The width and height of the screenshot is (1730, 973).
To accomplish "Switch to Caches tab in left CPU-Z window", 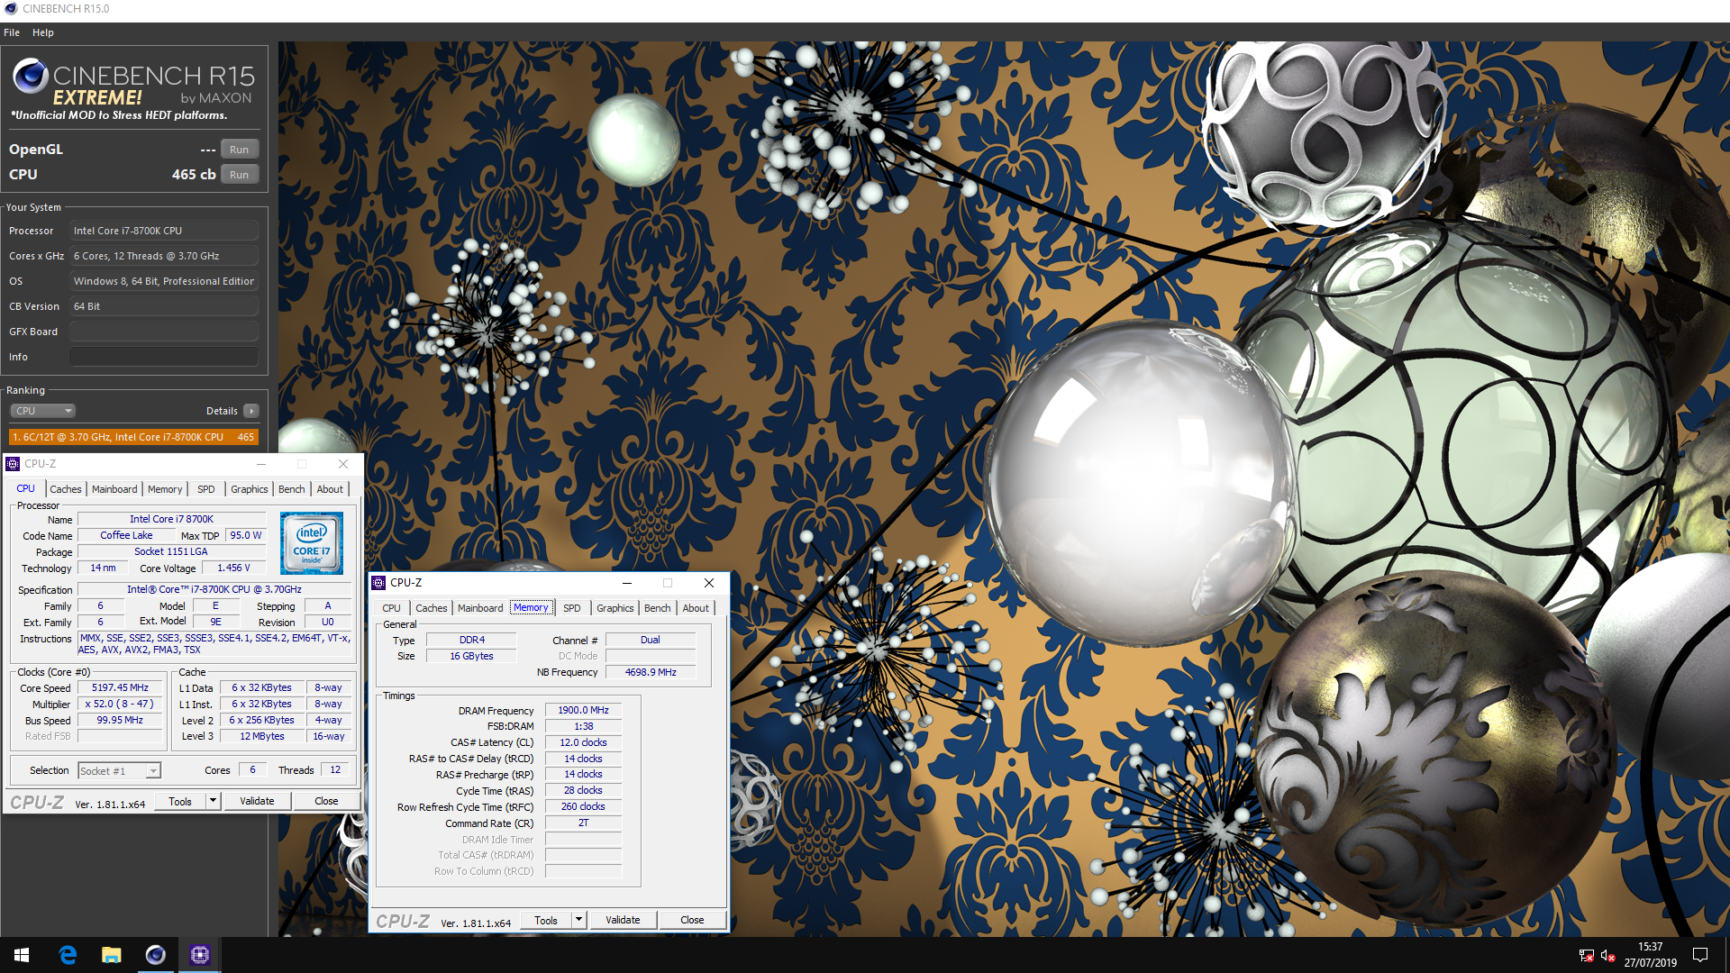I will tap(66, 489).
